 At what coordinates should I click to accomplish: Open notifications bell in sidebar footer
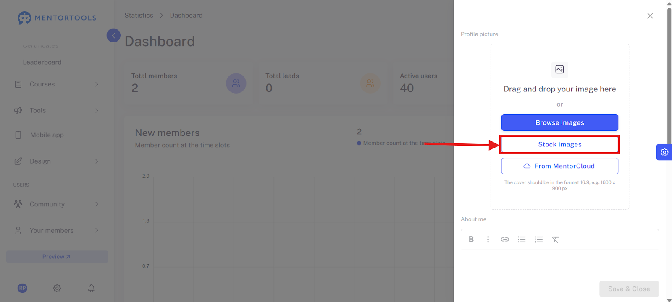coord(91,288)
